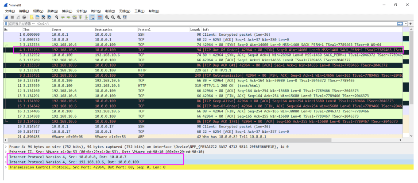
Task: Close this capture file icon
Action: pyautogui.click(x=43, y=17)
